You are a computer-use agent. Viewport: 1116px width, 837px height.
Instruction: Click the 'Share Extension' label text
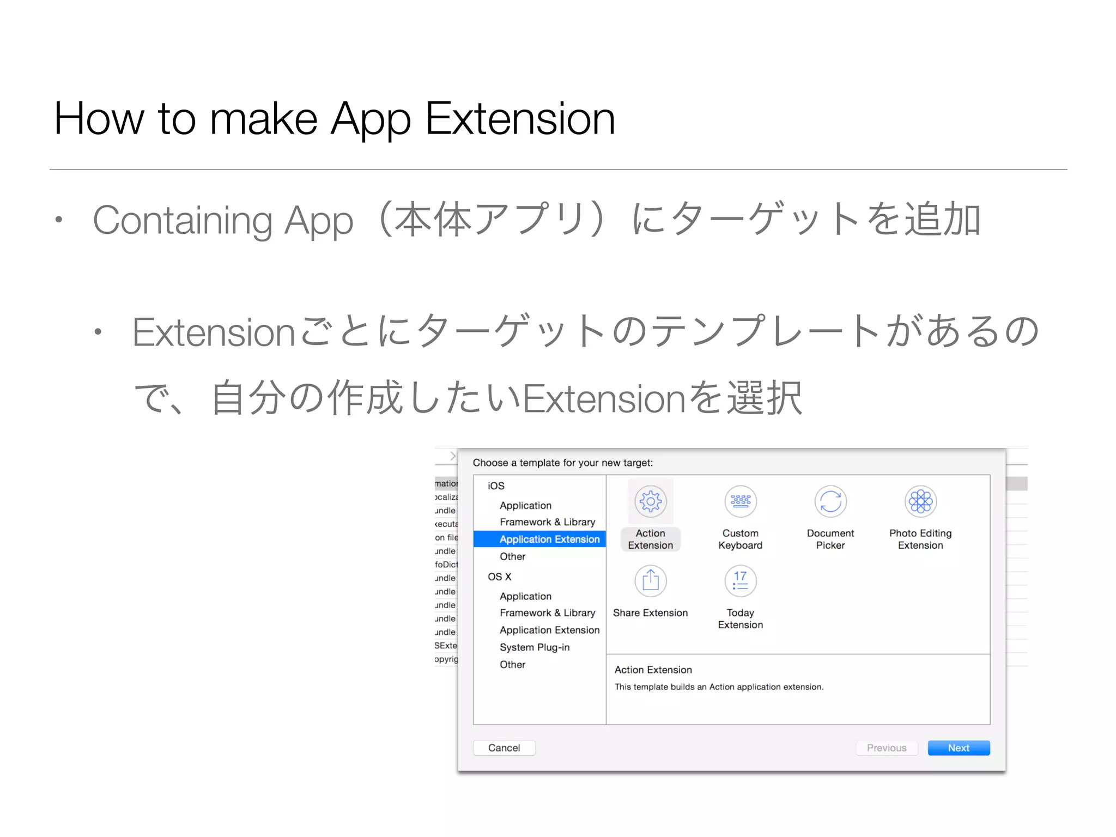(650, 612)
